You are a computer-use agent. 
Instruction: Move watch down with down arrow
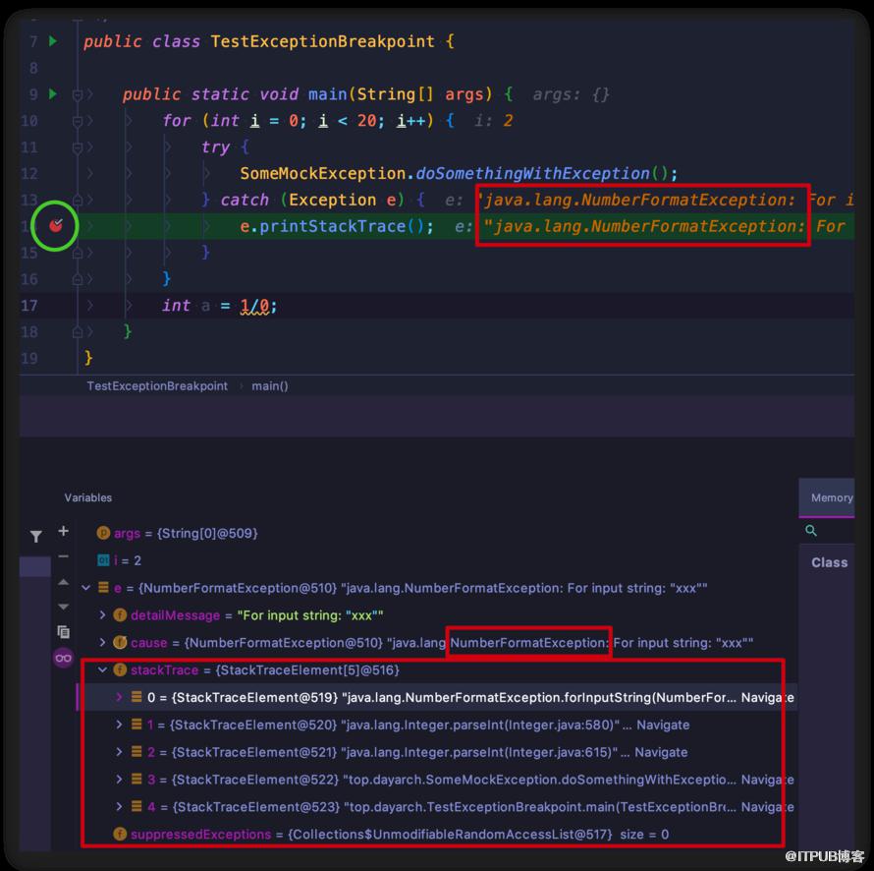pyautogui.click(x=64, y=607)
